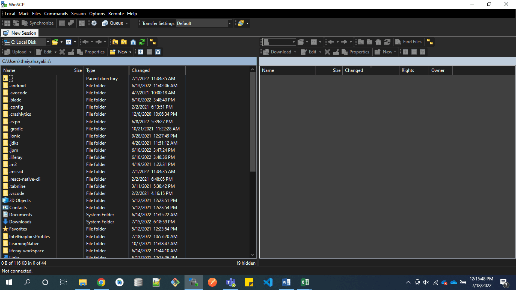This screenshot has width=516, height=290.
Task: Click the local directory tree icon
Action: click(153, 42)
